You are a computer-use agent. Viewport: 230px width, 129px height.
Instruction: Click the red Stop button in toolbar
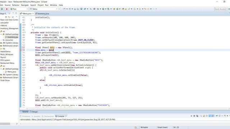(x=6, y=9)
